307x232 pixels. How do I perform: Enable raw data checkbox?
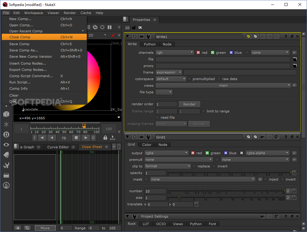219,79
